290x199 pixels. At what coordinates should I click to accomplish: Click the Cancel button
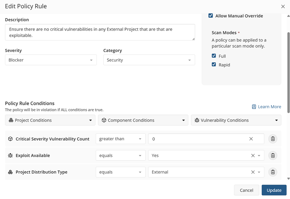(246, 190)
